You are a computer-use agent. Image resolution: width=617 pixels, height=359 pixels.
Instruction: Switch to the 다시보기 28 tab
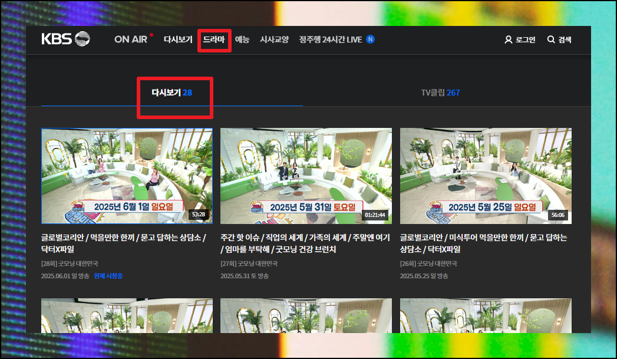click(x=172, y=93)
